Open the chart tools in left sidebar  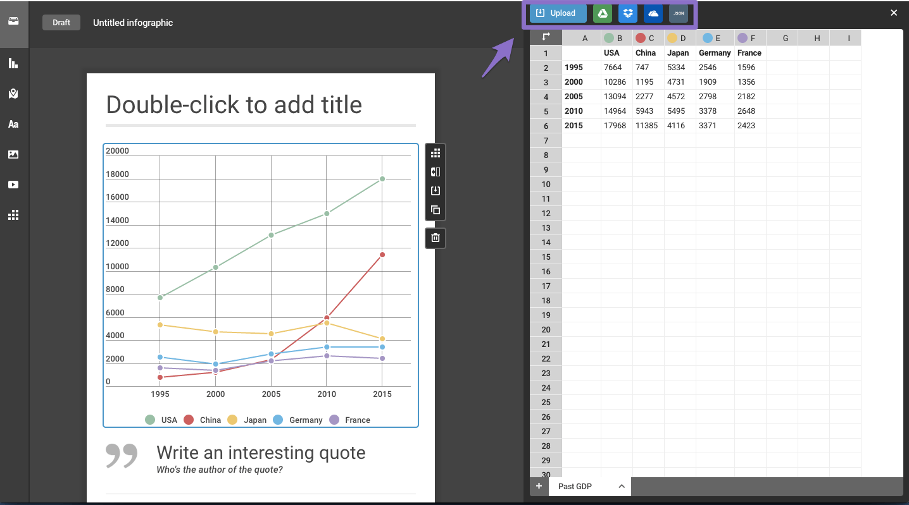pyautogui.click(x=13, y=63)
